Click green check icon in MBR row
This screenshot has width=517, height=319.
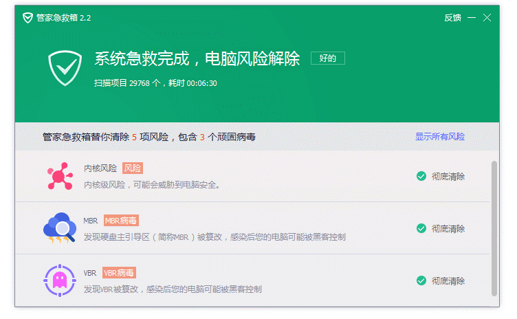pyautogui.click(x=421, y=228)
